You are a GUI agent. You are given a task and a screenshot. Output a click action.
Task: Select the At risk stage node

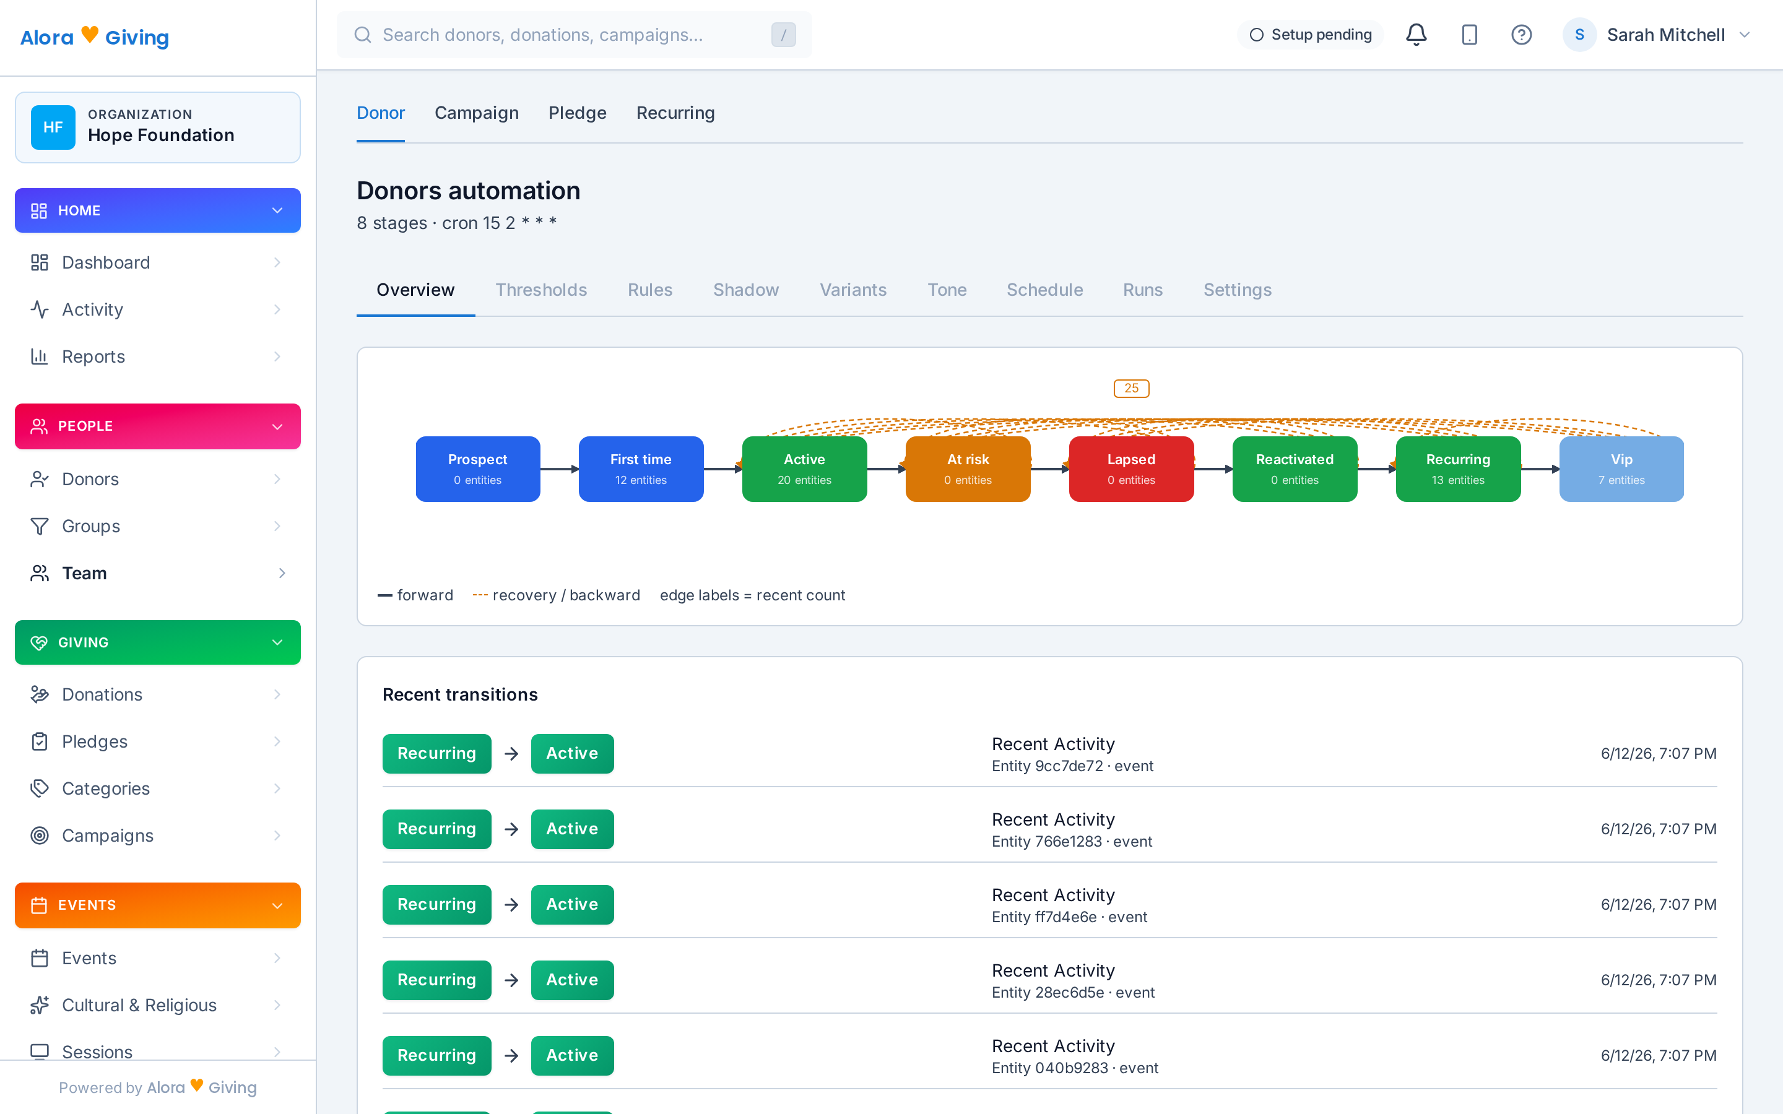[x=968, y=468]
